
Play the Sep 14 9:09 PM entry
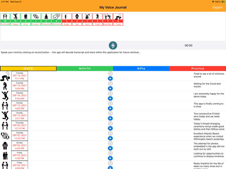coord(110,89)
